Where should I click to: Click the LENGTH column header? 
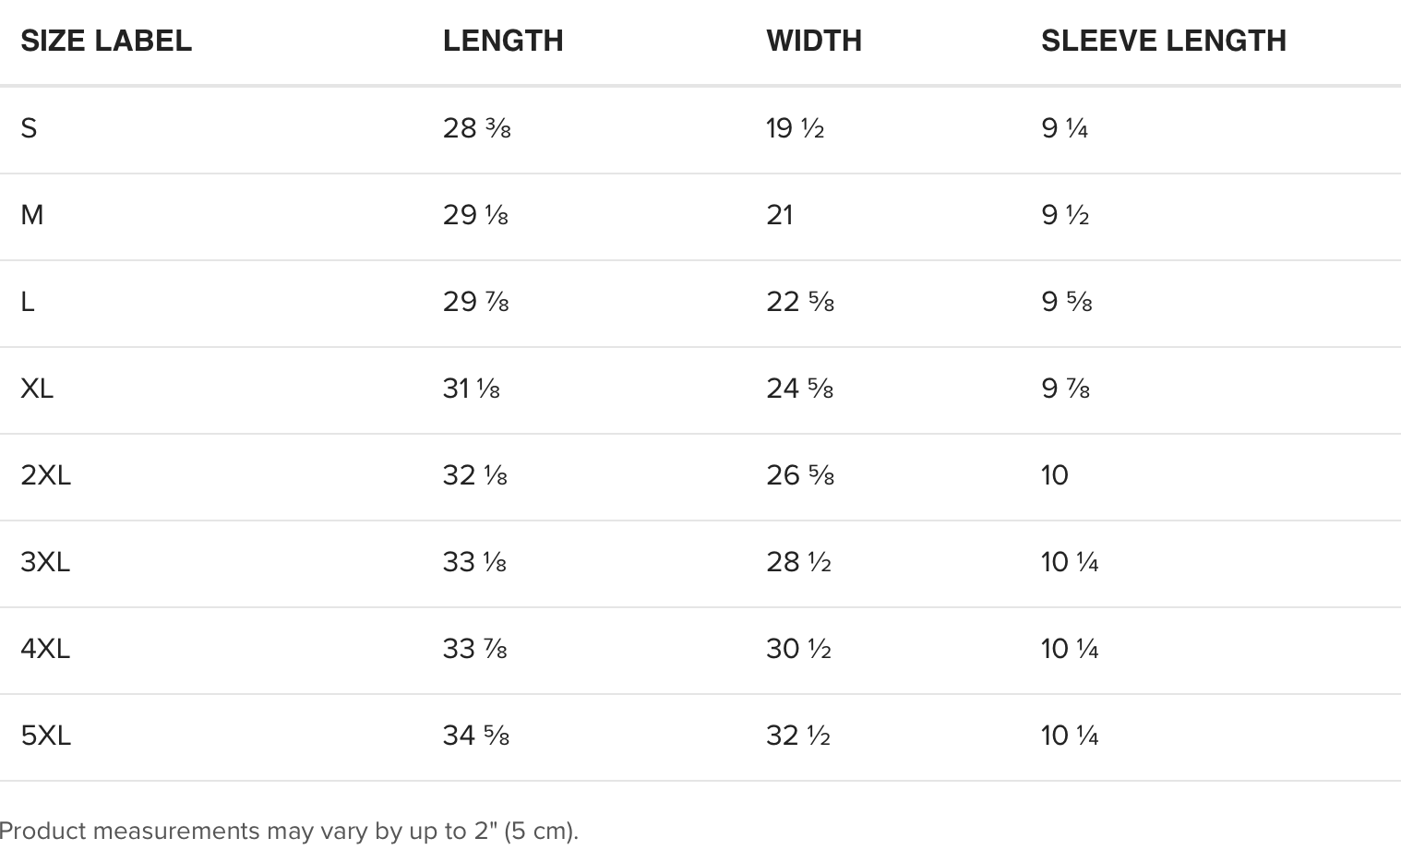[503, 41]
